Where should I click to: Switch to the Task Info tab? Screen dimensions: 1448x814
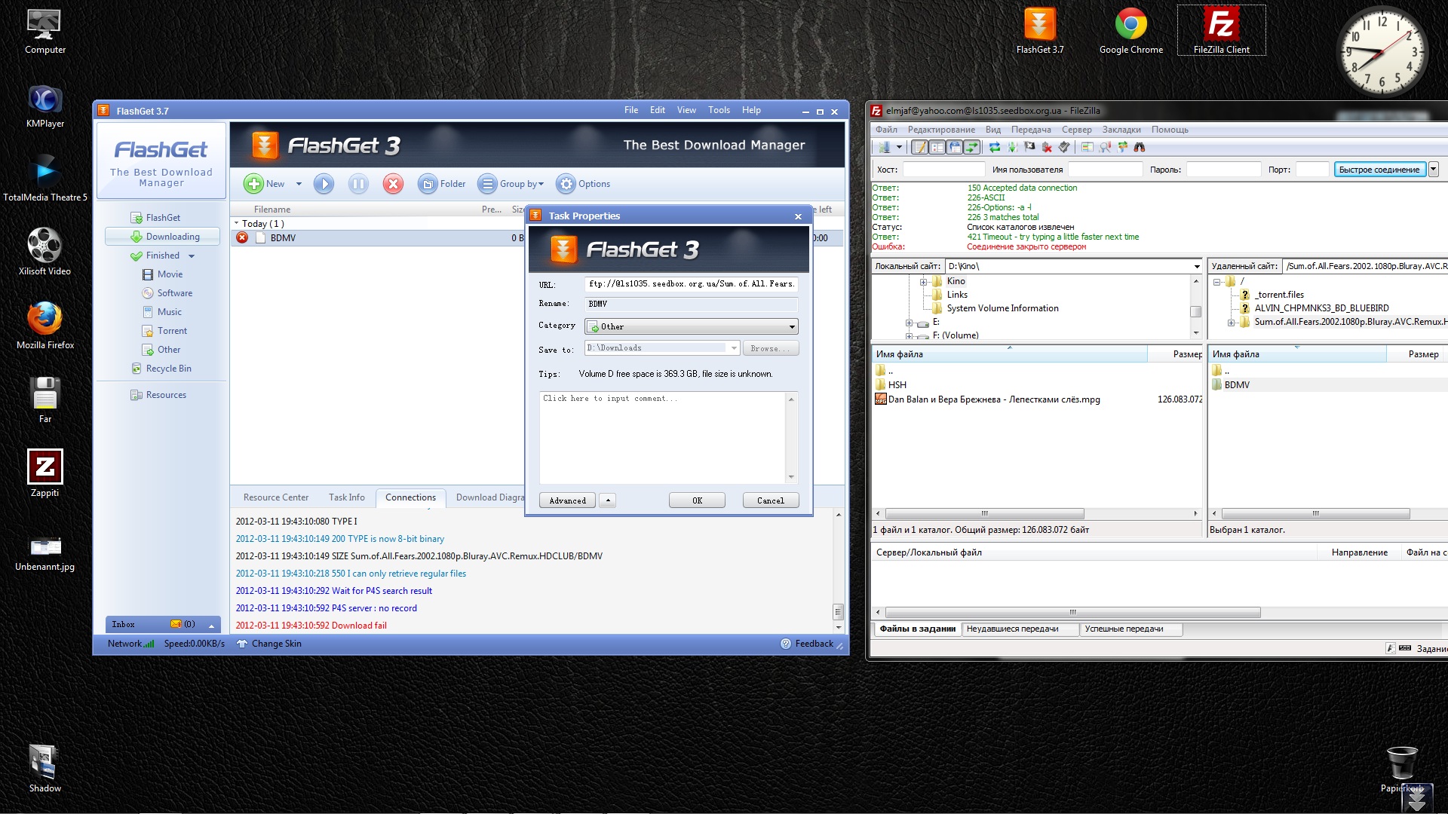[x=346, y=497]
